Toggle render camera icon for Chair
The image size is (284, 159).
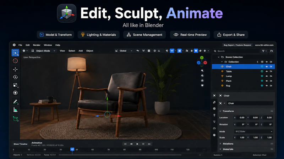point(271,66)
